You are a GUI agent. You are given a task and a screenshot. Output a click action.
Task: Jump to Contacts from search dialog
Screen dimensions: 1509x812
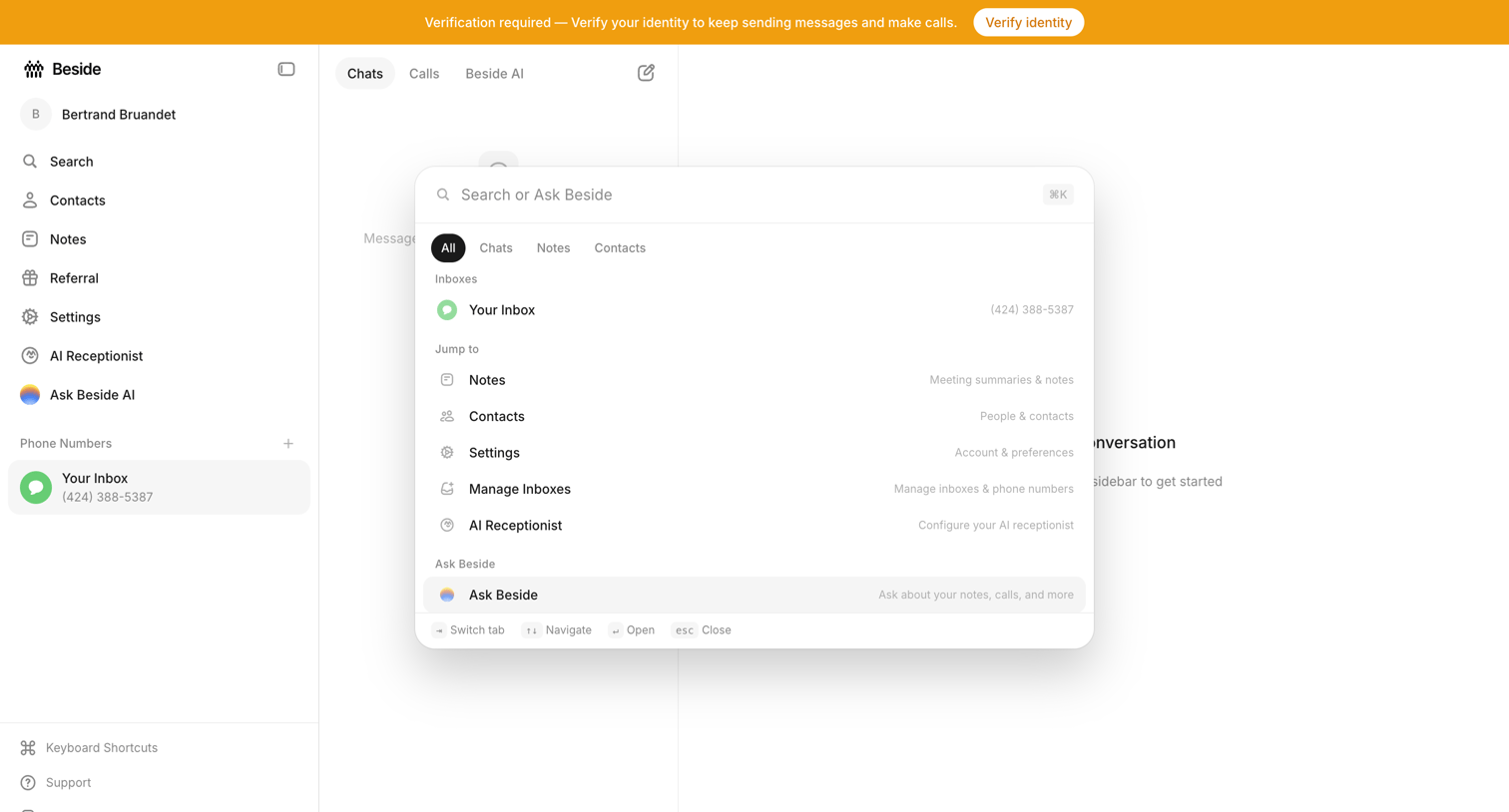(754, 417)
